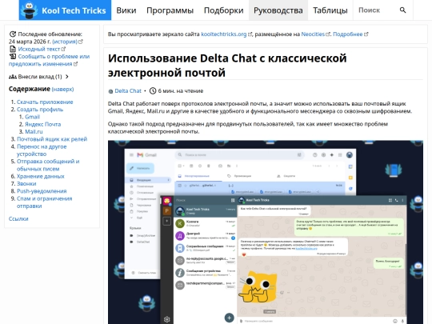The height and width of the screenshot is (324, 432).
Task: Click the magnifier search icon
Action: coord(402,10)
